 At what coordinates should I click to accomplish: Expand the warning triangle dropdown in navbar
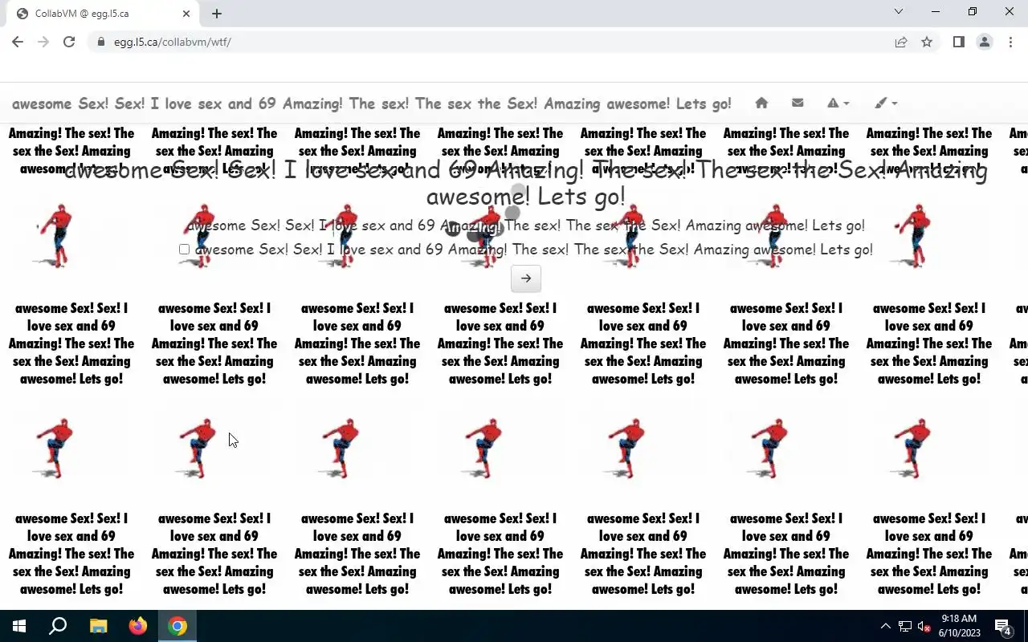(x=838, y=103)
